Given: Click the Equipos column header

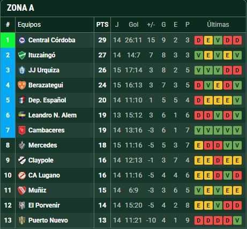Looking at the screenshot, I should pyautogui.click(x=29, y=25).
